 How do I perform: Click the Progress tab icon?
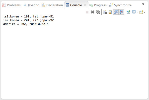[x=91, y=5]
